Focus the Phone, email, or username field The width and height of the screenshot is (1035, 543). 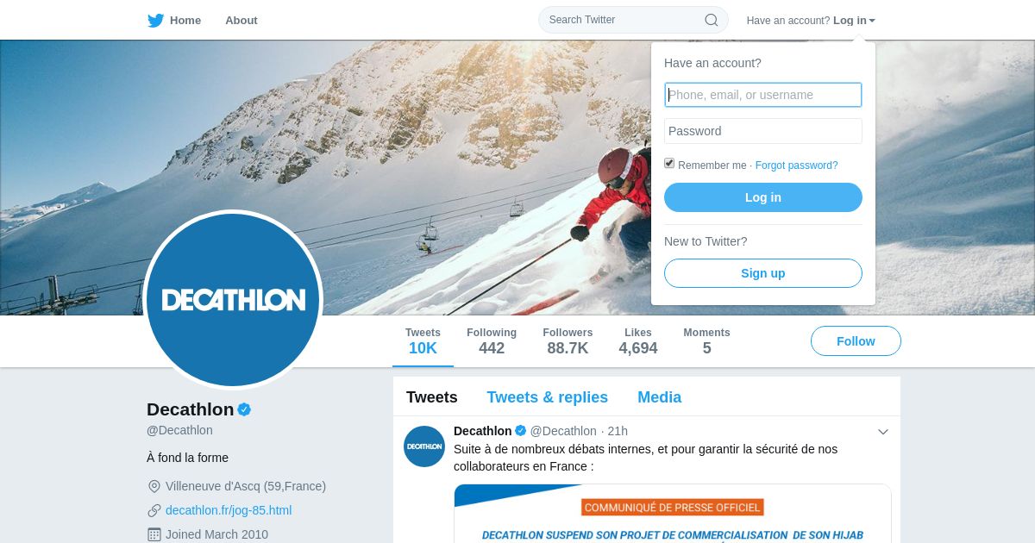point(763,95)
